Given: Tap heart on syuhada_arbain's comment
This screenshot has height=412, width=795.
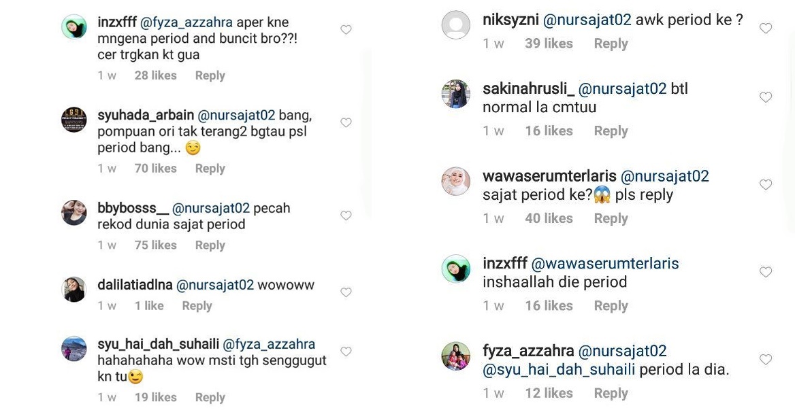Looking at the screenshot, I should point(346,122).
